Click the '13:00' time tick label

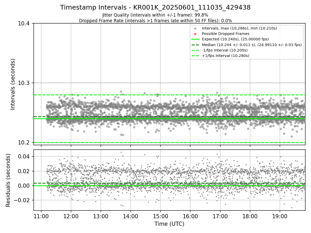coord(101,216)
